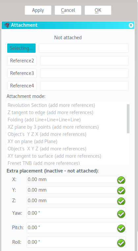The height and width of the screenshot is (251, 138).
Task: Click the attachment mode list scrollbar
Action: pos(128,119)
